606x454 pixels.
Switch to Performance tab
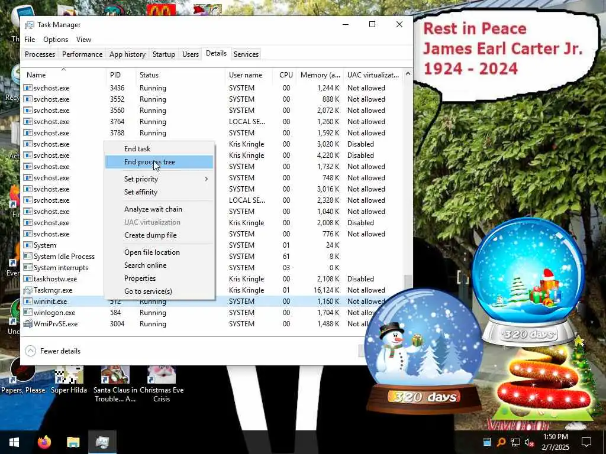point(82,54)
